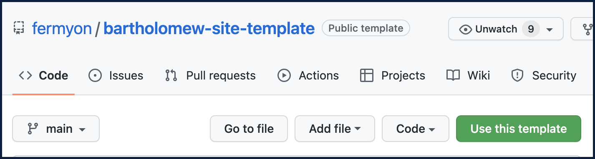Click the Code angle-brackets tab icon
The height and width of the screenshot is (159, 595).
pyautogui.click(x=25, y=75)
